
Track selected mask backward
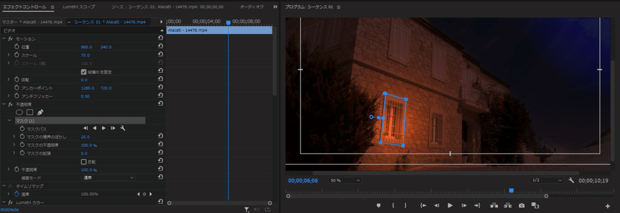(95, 128)
